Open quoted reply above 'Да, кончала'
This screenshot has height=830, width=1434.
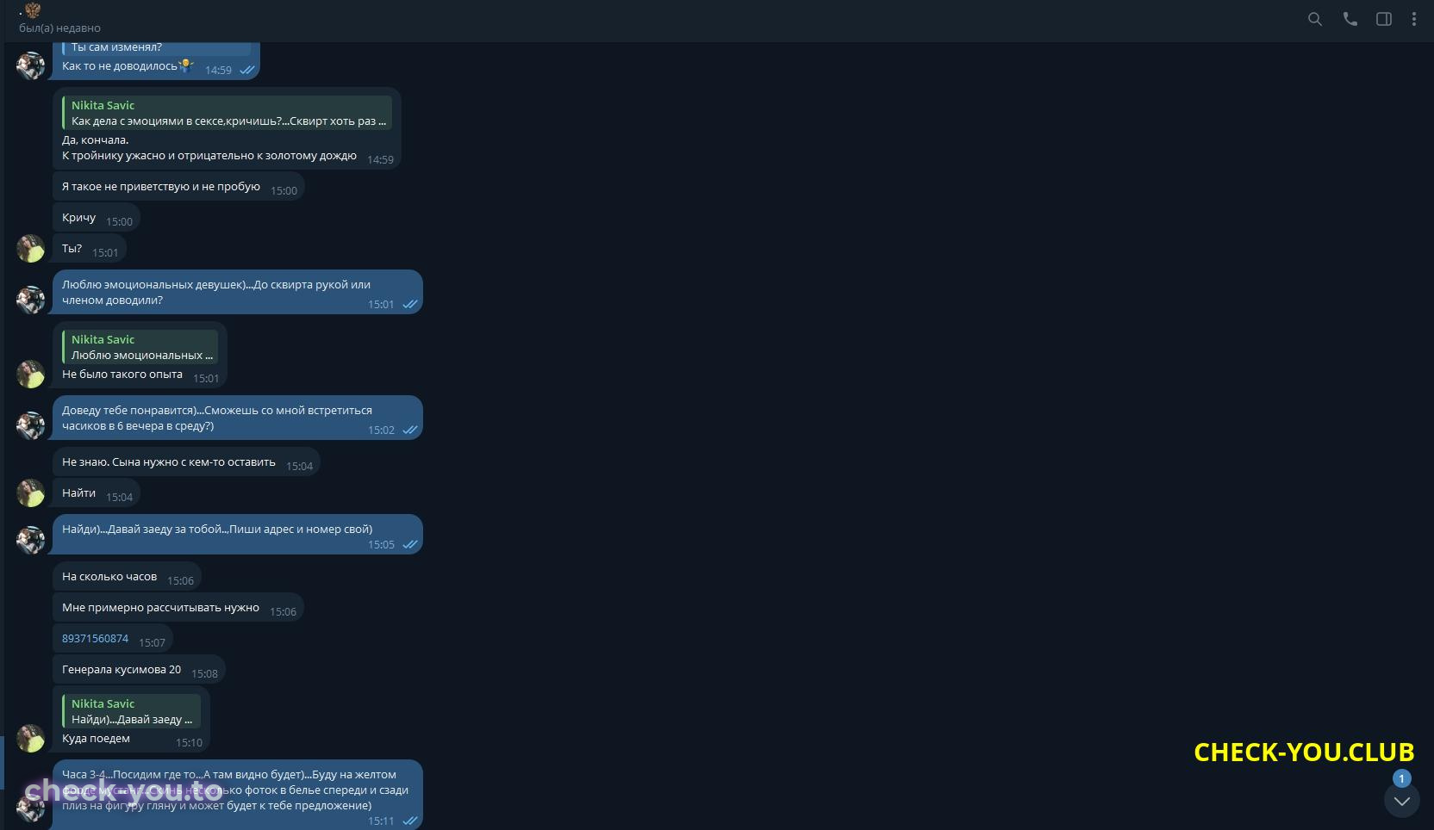click(x=228, y=113)
